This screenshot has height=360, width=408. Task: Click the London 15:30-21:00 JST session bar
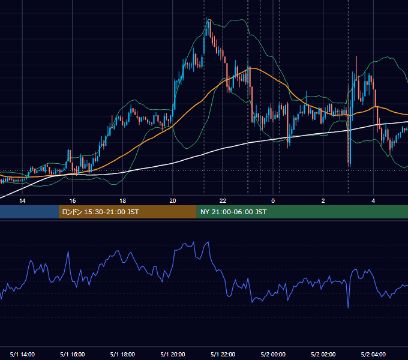click(127, 212)
